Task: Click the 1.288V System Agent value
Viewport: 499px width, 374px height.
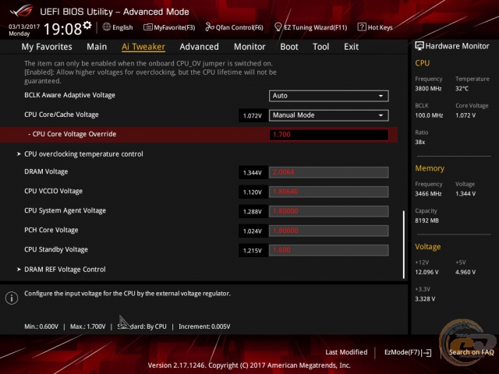Action: coord(253,211)
